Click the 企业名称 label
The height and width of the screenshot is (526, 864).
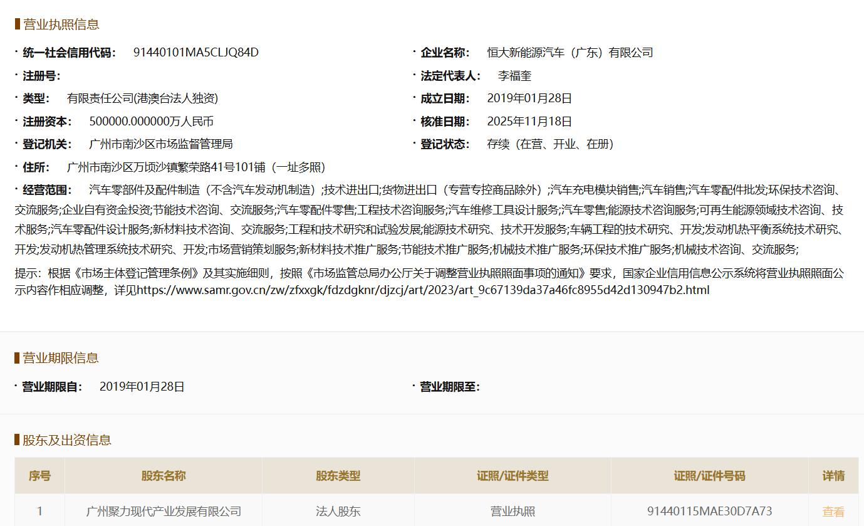pos(445,53)
